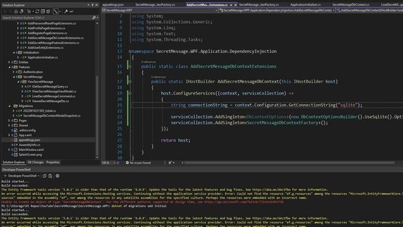Viewport: 403px width, 227px height.
Task: Click the Collapse All icon in Solution Explorer
Action: 43,11
